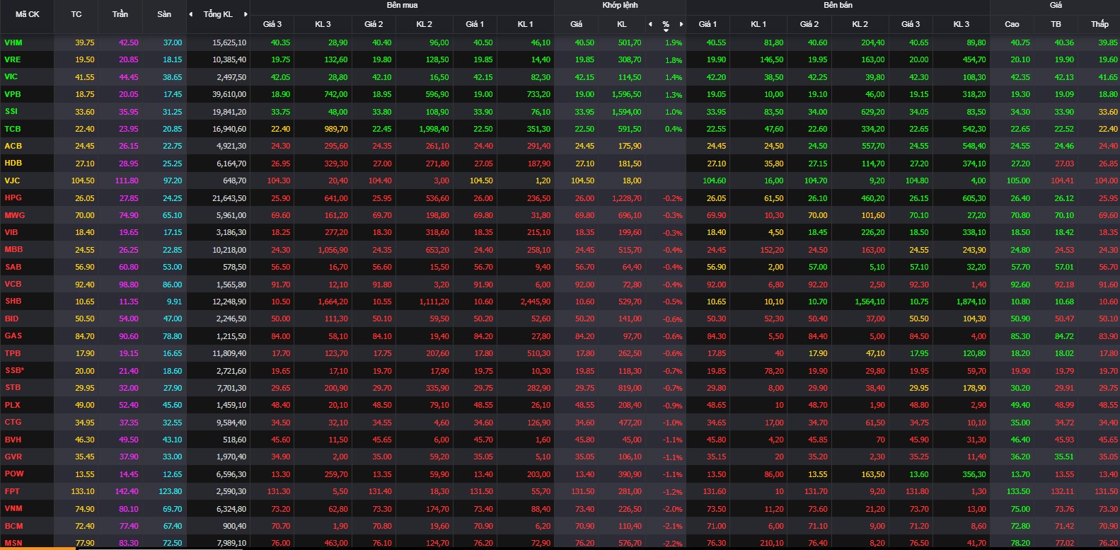View details for STB symbol
This screenshot has width=1120, height=550.
click(13, 387)
